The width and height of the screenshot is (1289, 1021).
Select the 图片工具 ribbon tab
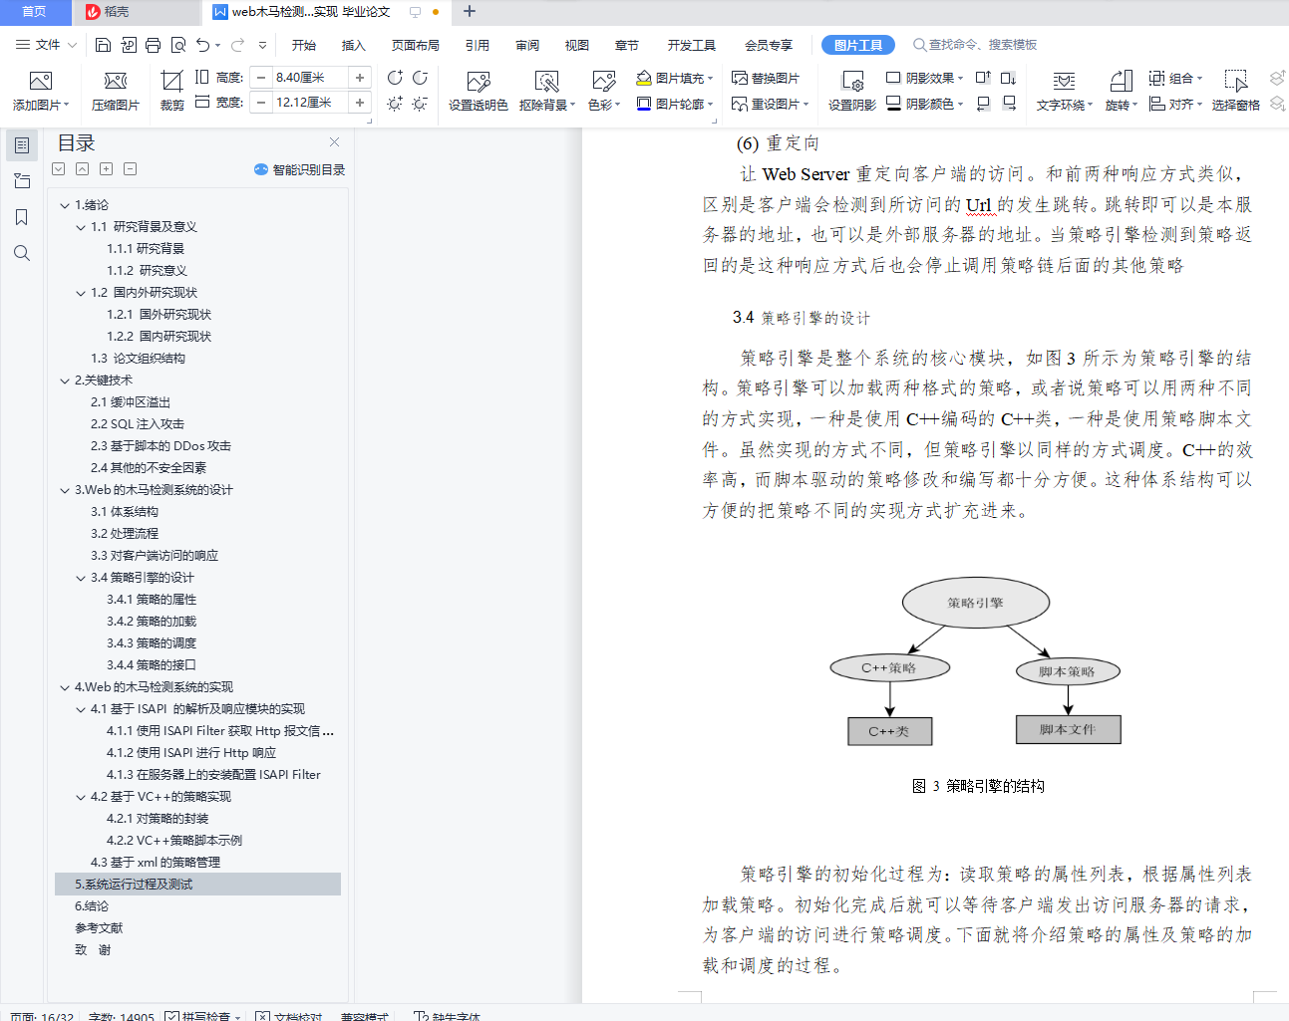point(857,45)
